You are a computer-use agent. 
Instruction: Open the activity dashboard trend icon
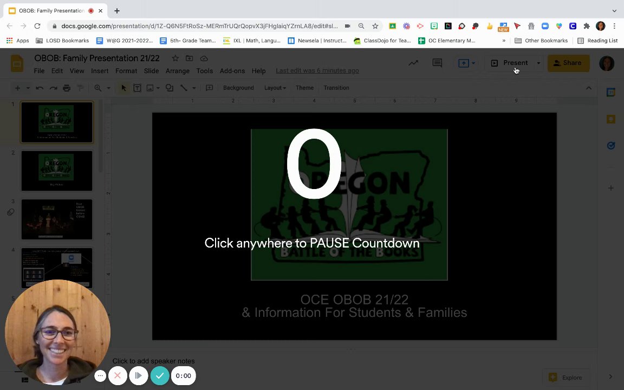point(413,63)
